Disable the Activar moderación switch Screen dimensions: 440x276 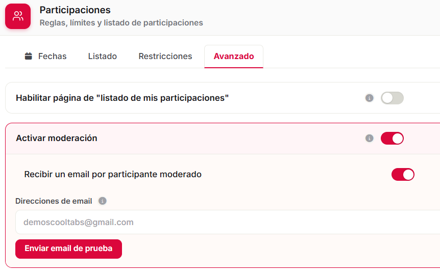pyautogui.click(x=392, y=139)
